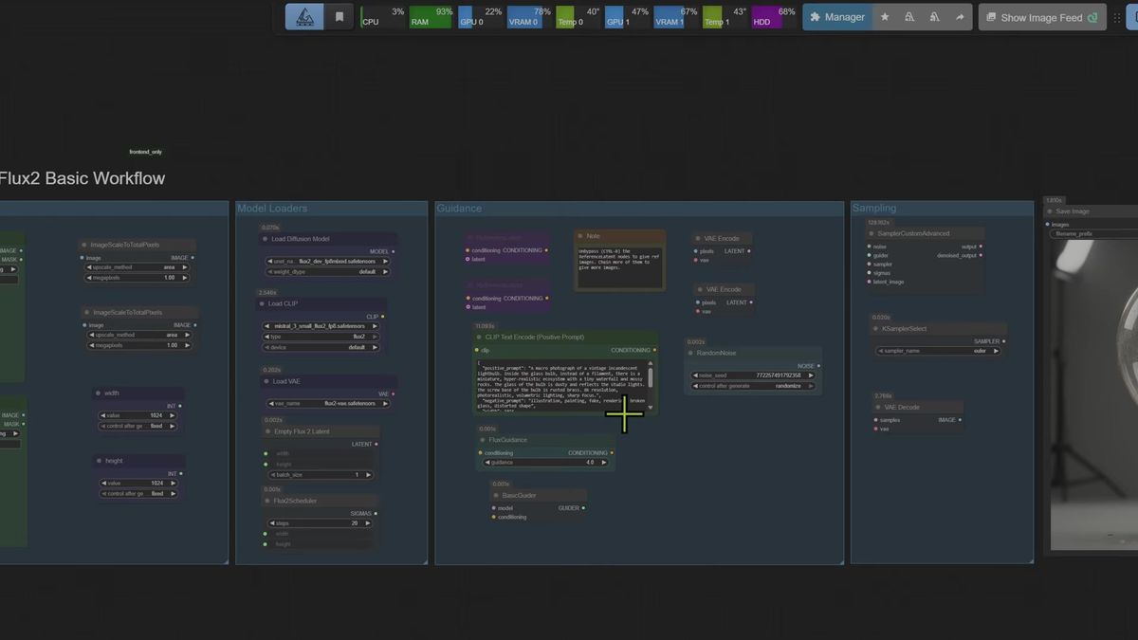The width and height of the screenshot is (1138, 640).
Task: Open the Load CLIP type dropdown showing flux2
Action: pos(321,337)
